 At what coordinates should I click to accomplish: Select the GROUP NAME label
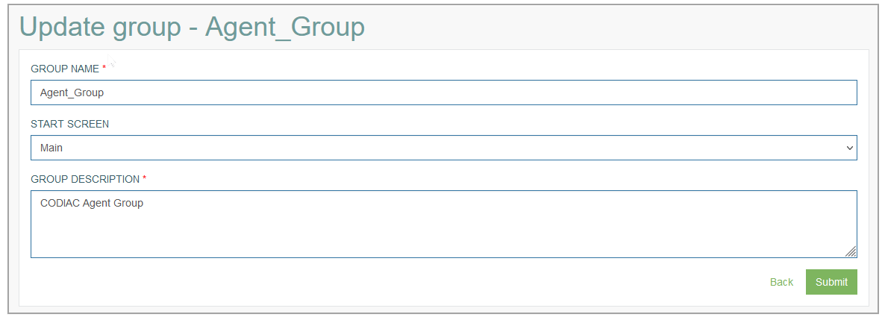tap(65, 69)
